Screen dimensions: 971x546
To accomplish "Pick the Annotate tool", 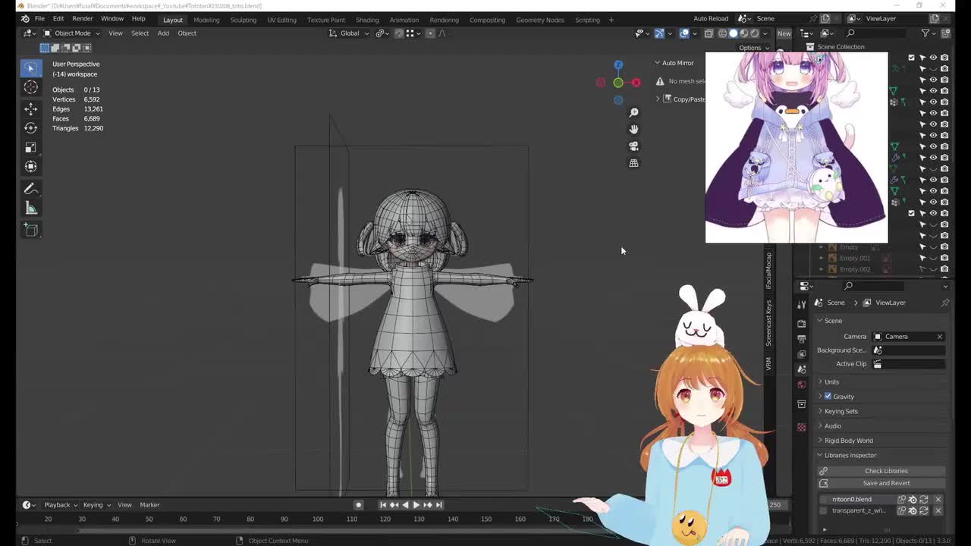I will (30, 189).
